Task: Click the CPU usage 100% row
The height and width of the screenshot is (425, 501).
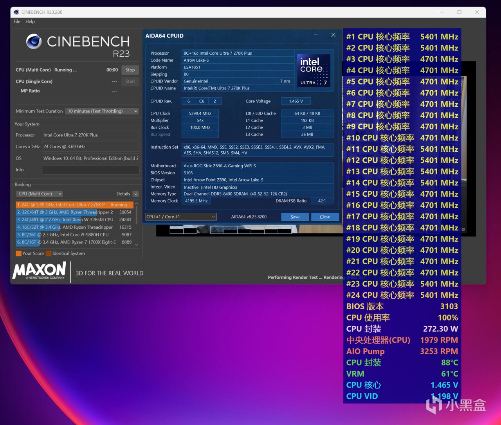Action: (x=402, y=317)
